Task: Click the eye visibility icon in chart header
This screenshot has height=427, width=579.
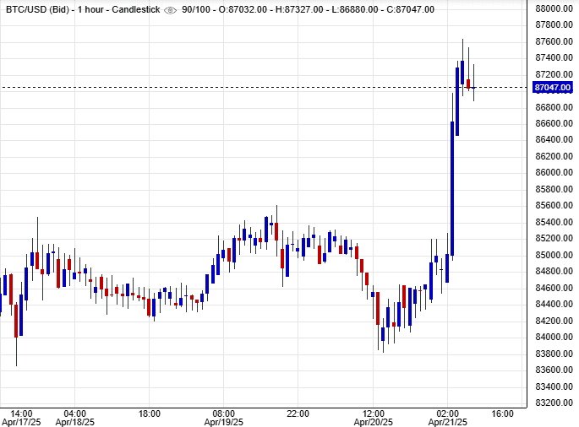Action: point(169,9)
